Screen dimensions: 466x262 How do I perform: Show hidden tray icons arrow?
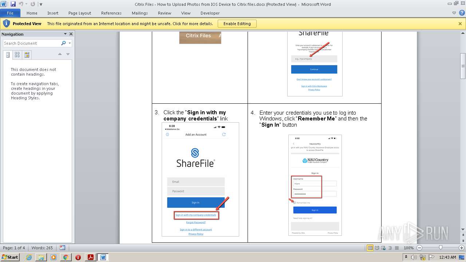[x=406, y=257]
